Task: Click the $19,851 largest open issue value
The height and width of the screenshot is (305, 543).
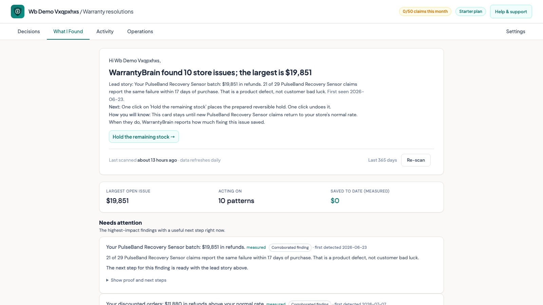Action: click(x=117, y=201)
